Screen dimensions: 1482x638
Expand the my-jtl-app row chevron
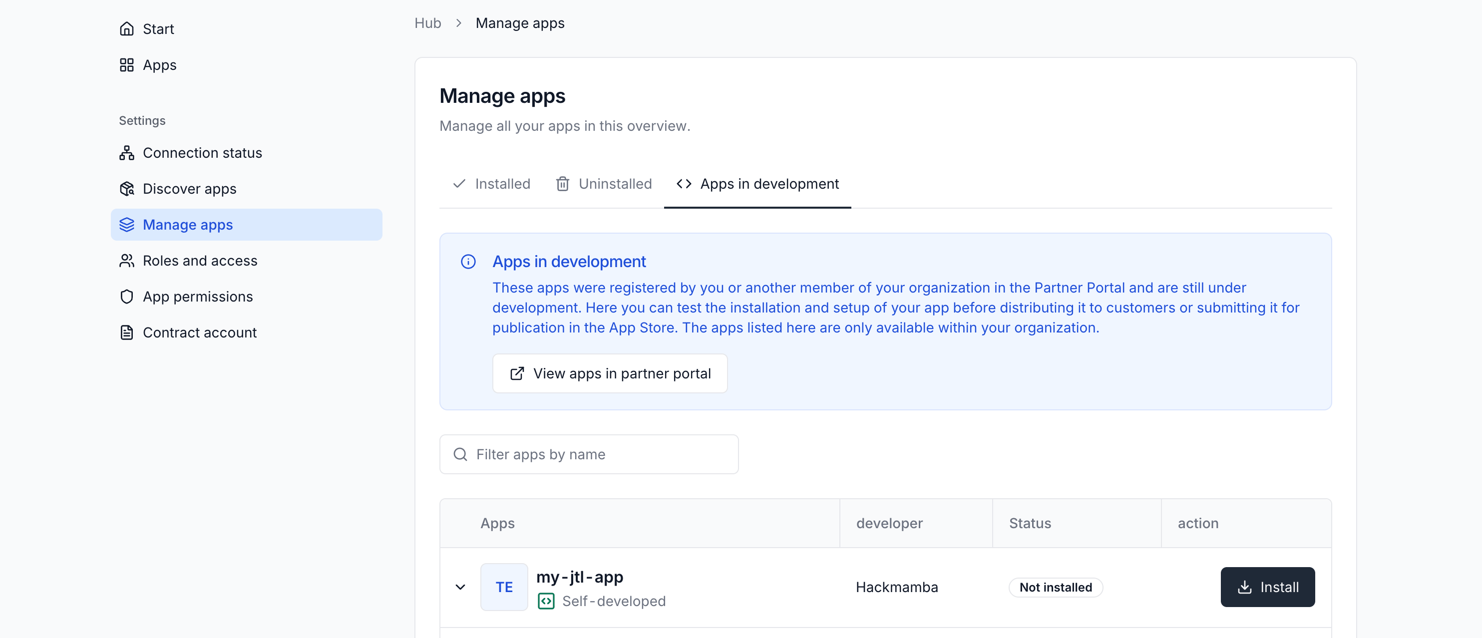[460, 587]
